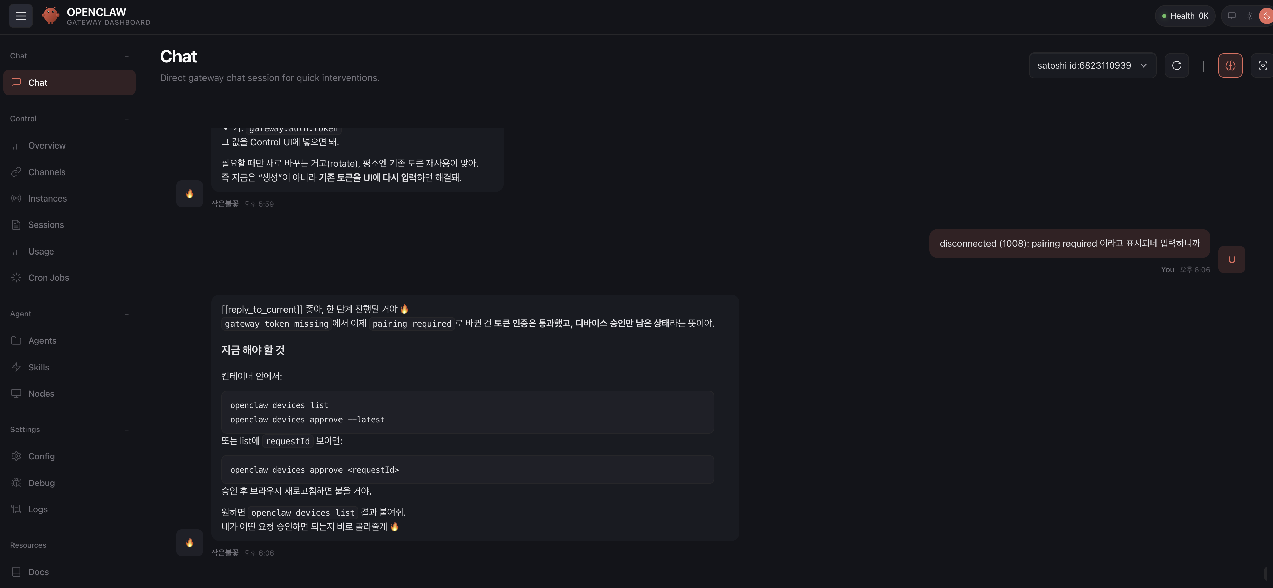This screenshot has height=588, width=1273.
Task: Click the Health OK status pill
Action: [x=1185, y=16]
